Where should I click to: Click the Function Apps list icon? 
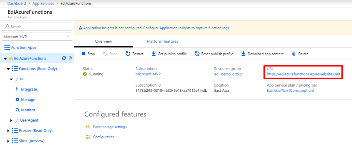click(x=7, y=47)
